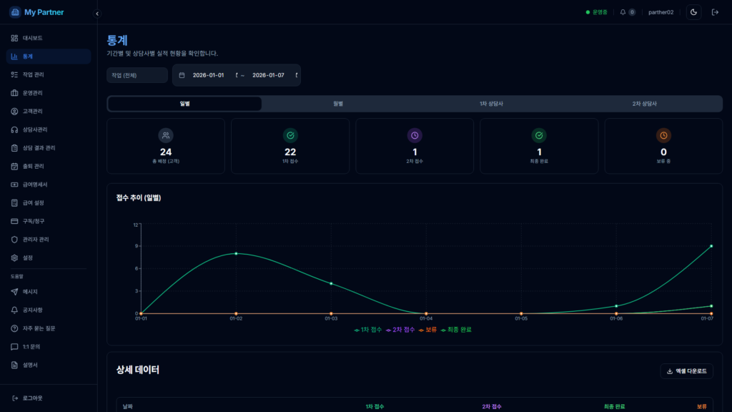The width and height of the screenshot is (732, 412).
Task: Toggle the 1차 접수 series in chart legend
Action: 368,330
